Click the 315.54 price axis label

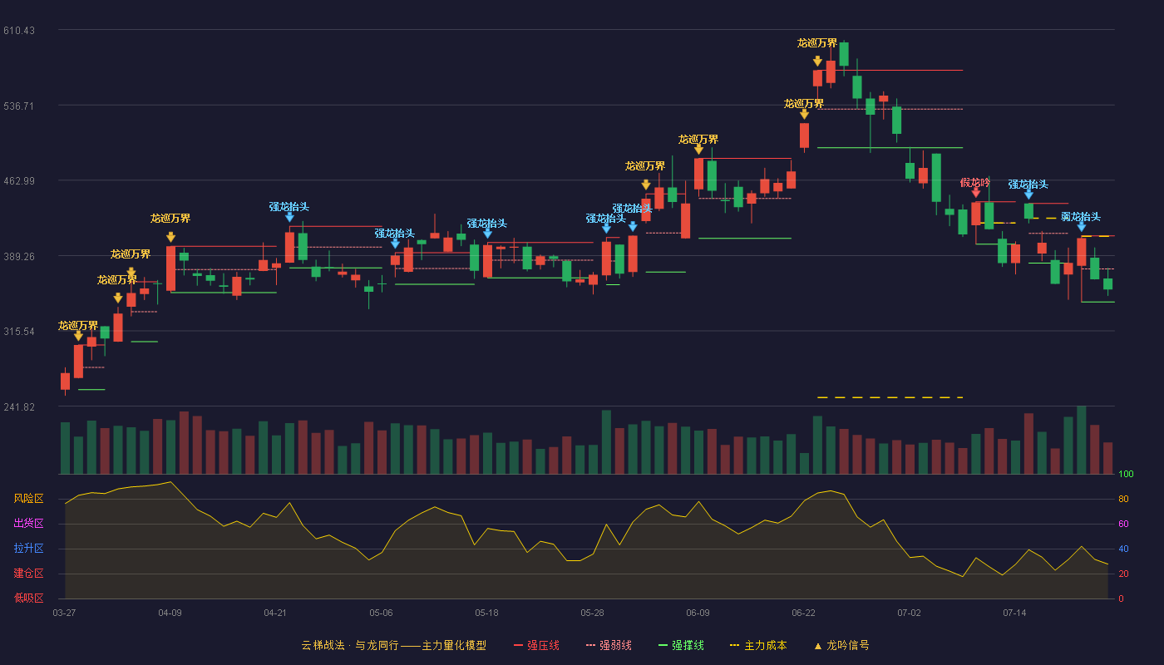[x=19, y=332]
